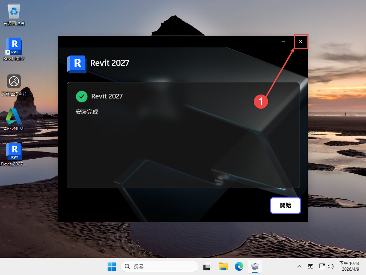
Task: Open the clock and date flyout
Action: point(349,266)
